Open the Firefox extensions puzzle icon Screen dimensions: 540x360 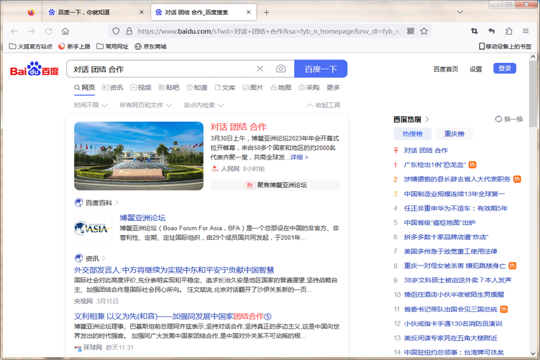pyautogui.click(x=508, y=31)
